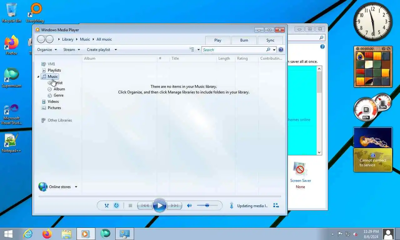Switch to Now Playing view
Screen dimensions: 400x240
point(276,205)
